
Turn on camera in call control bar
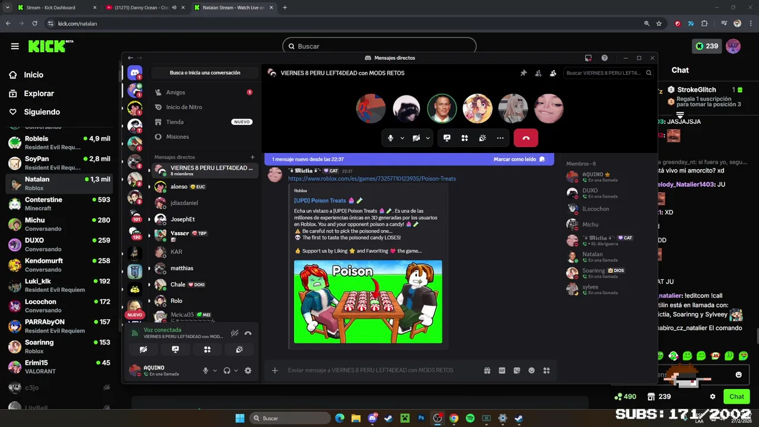point(416,138)
